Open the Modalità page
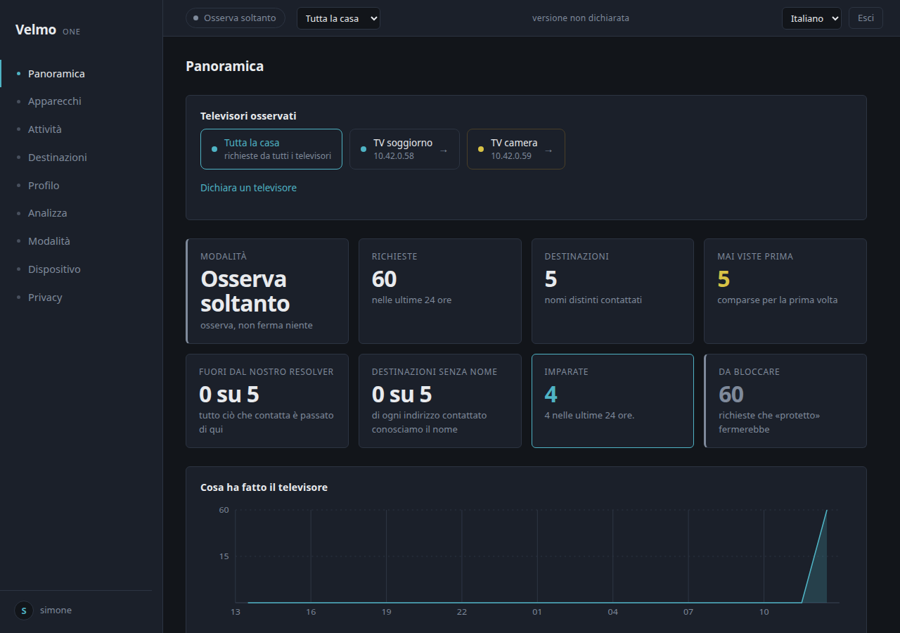This screenshot has width=900, height=633. [82, 241]
